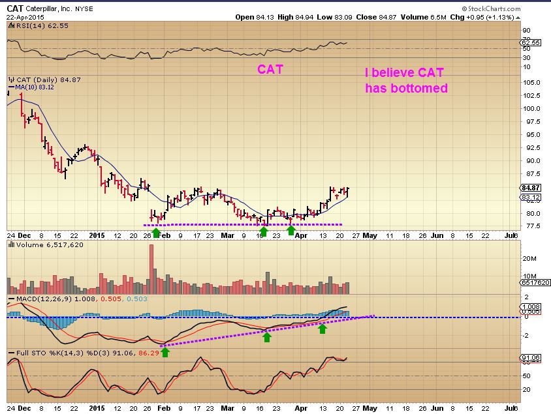Screen dimensions: 551x414
Task: Click the candlestick icon beside CAT (Daily)
Action: coord(12,80)
